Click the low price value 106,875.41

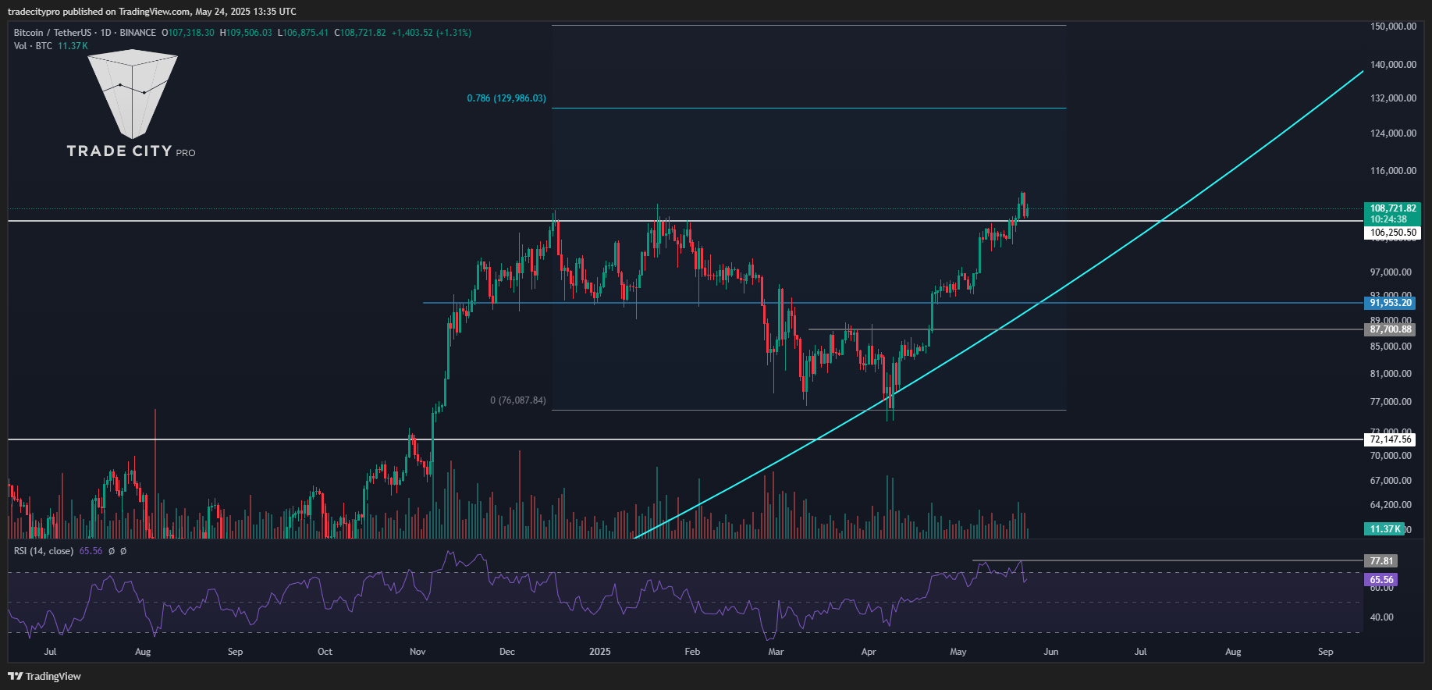[x=306, y=33]
